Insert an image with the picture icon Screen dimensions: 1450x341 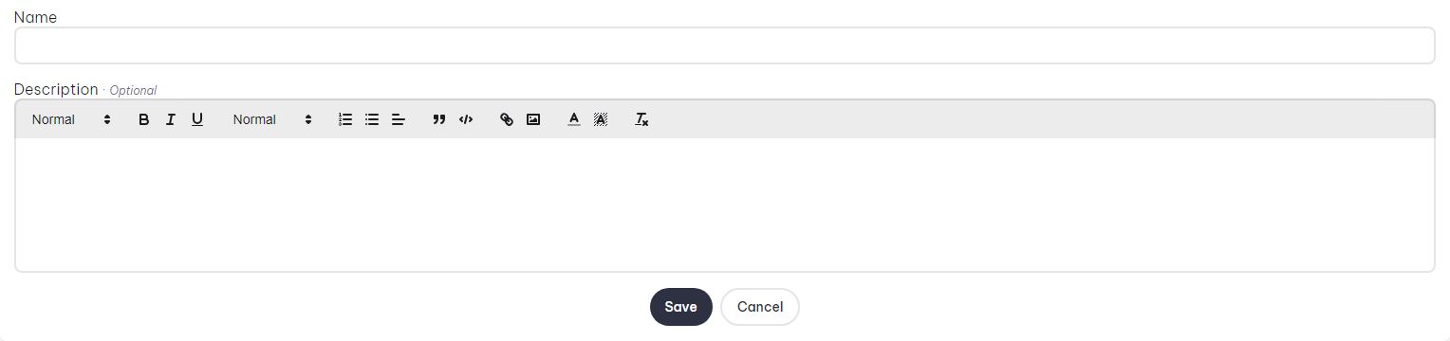533,119
